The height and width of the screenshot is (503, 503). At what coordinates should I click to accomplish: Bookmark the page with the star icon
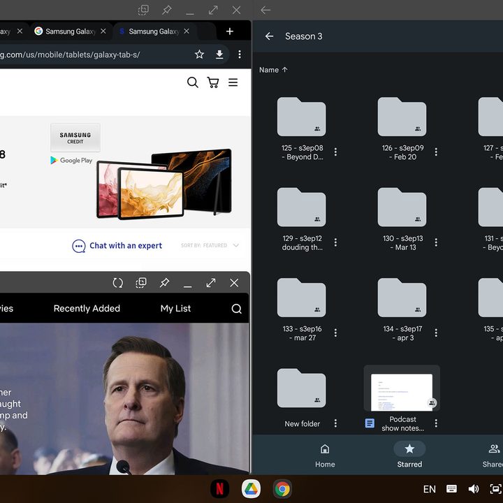point(199,54)
